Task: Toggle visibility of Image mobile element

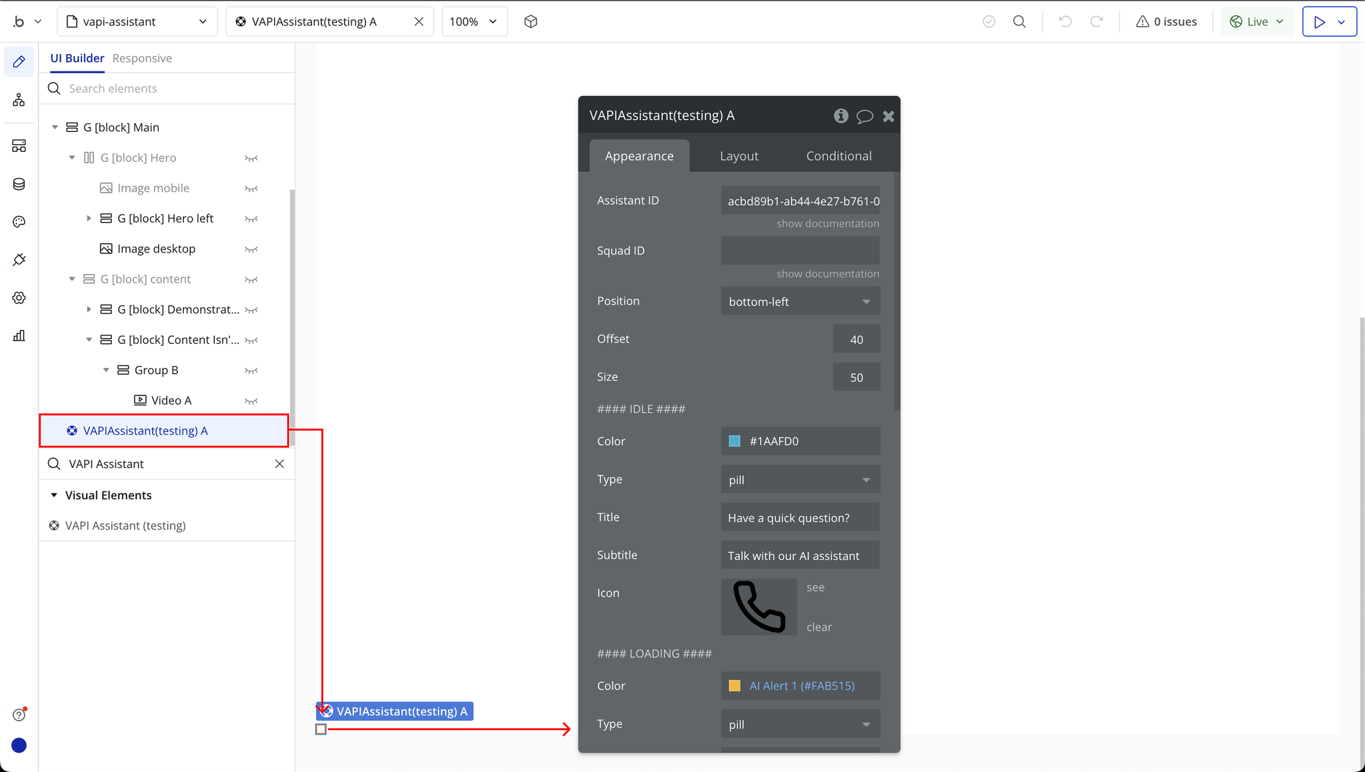Action: [x=251, y=189]
